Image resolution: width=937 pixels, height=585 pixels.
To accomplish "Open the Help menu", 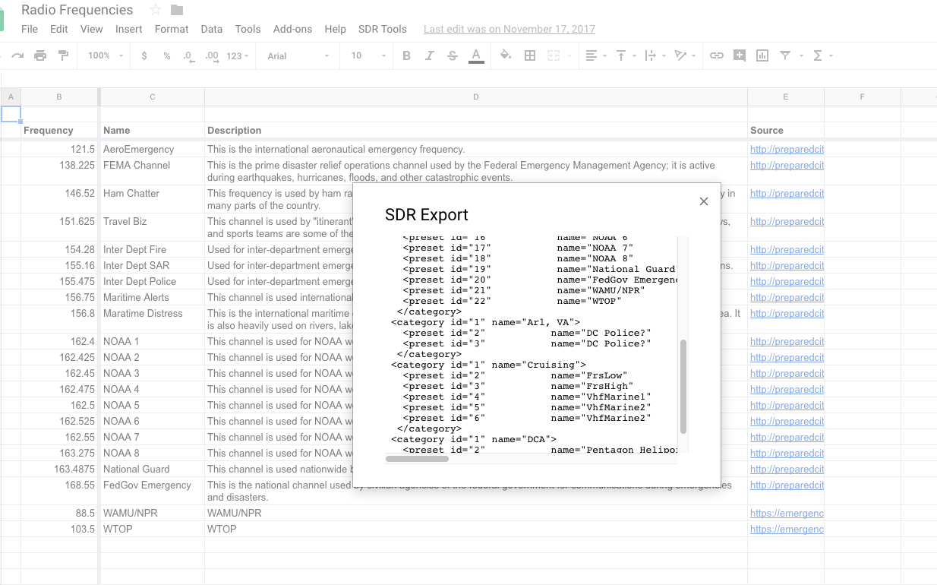I will coord(335,29).
